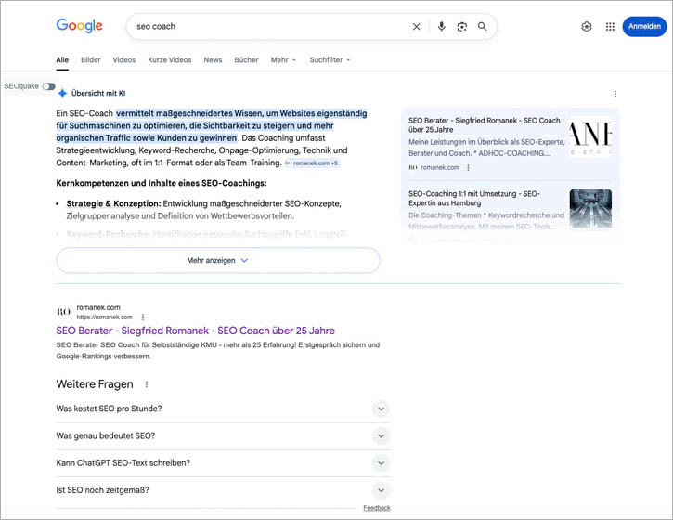673x520 pixels.
Task: Start voice search with the microphone icon
Action: click(441, 27)
